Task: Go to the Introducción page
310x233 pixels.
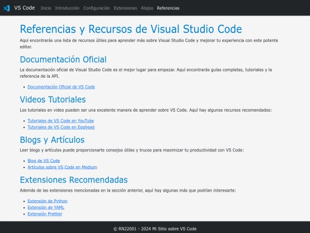Action: click(67, 8)
